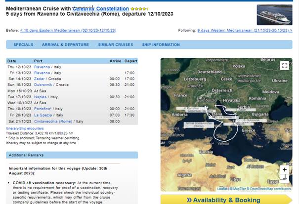Open the Similar Cruises tab
Viewport: 299px width, 204px height.
pyautogui.click(x=116, y=44)
